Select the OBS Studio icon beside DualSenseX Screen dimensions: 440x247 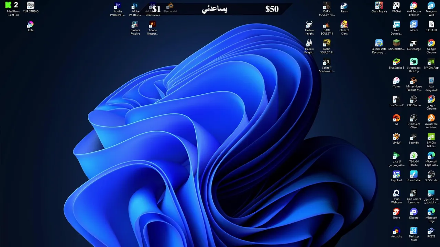click(x=414, y=101)
